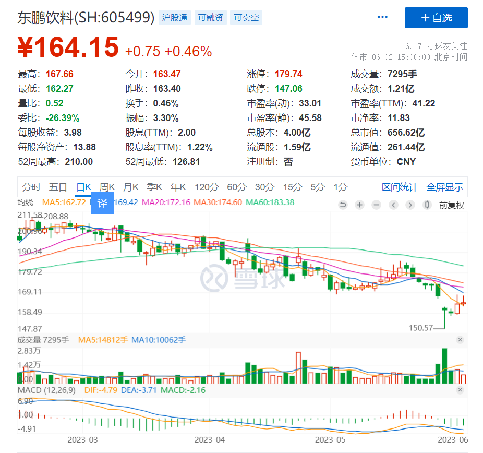Select the 年K chart tab
The width and height of the screenshot is (483, 453).
pyautogui.click(x=178, y=187)
